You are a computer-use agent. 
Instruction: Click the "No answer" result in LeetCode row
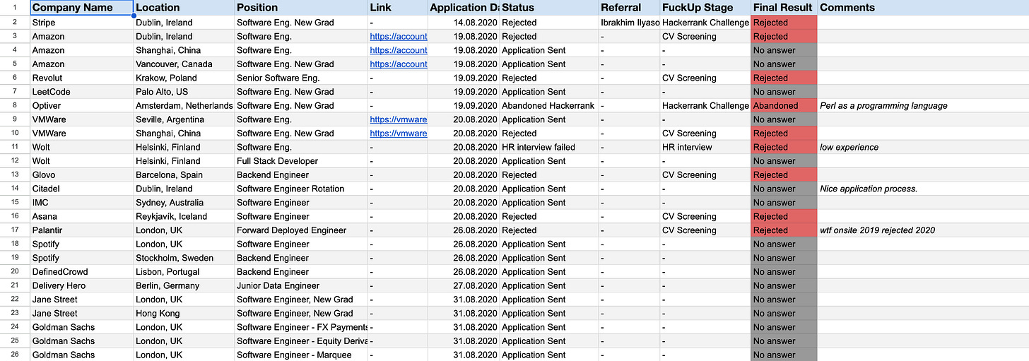pyautogui.click(x=784, y=92)
